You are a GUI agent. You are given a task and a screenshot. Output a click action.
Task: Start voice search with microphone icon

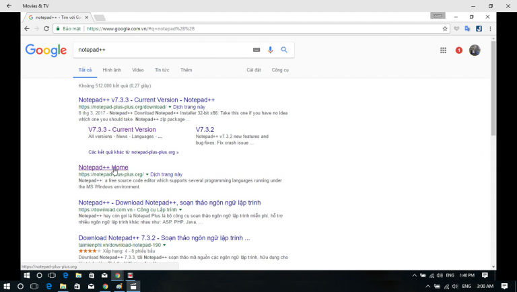coord(270,50)
